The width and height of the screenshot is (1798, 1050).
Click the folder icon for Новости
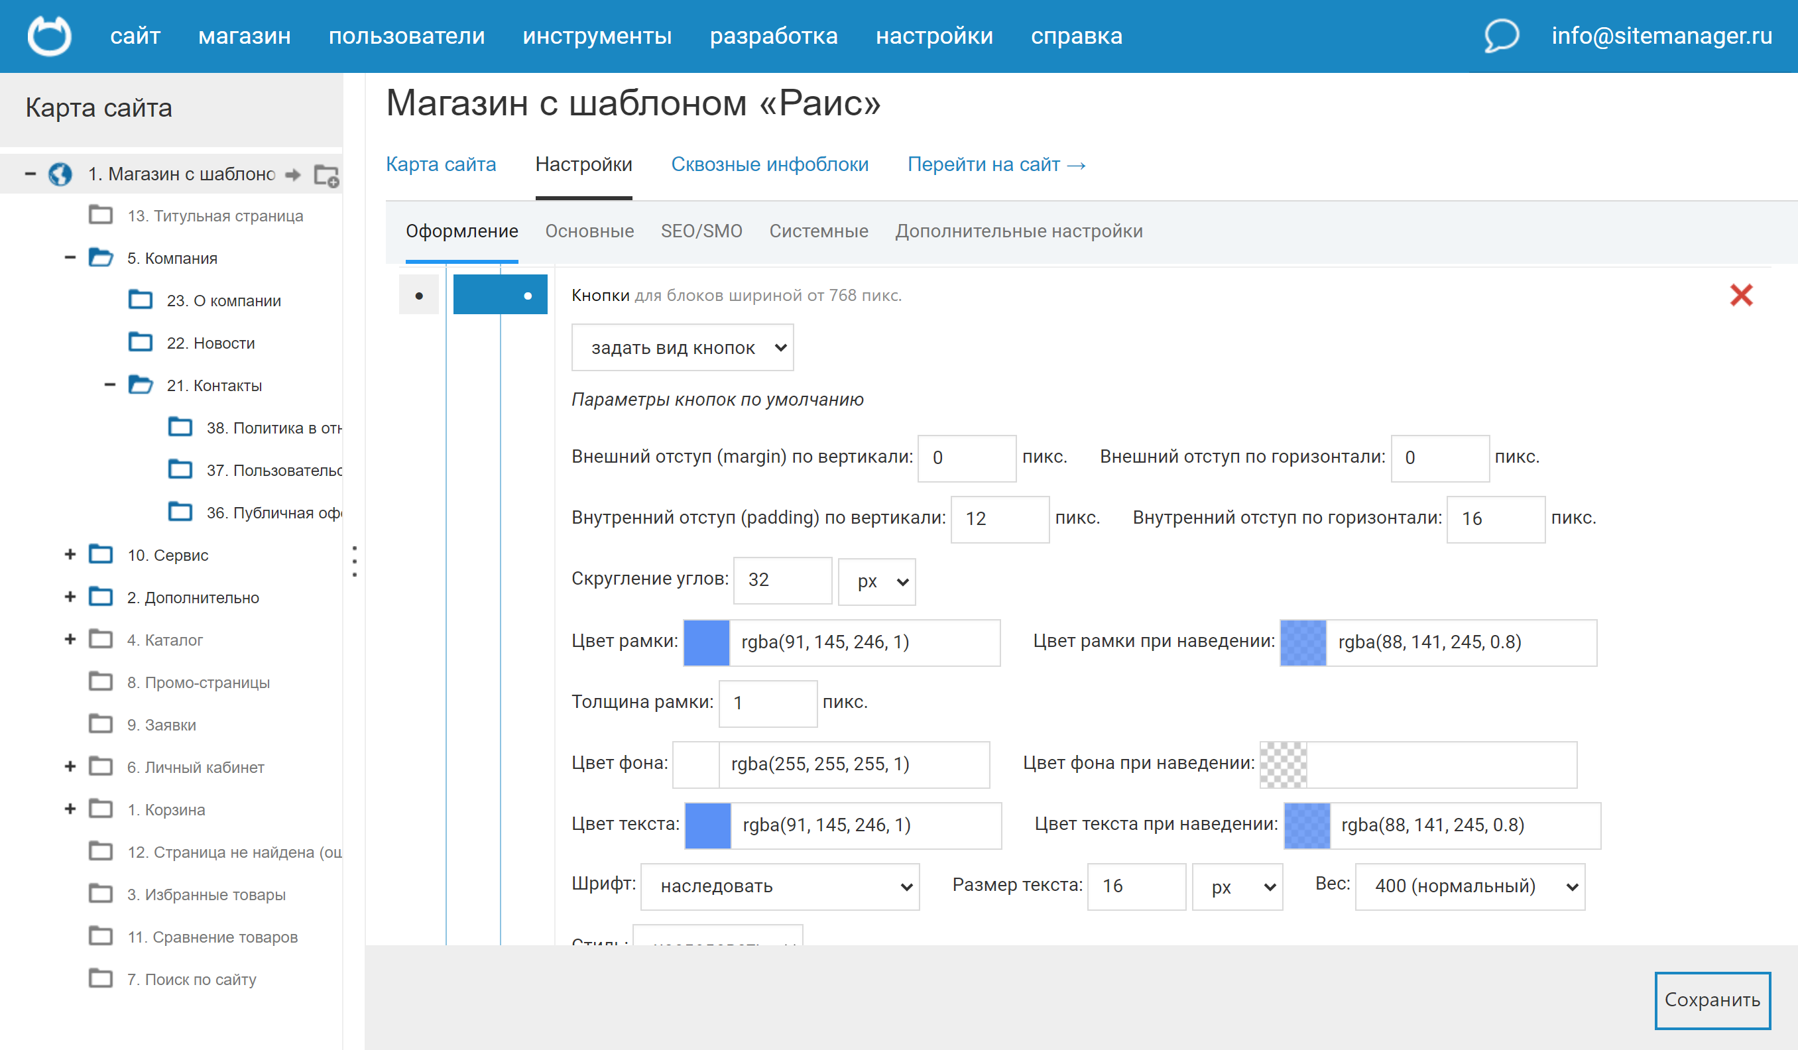pos(141,343)
